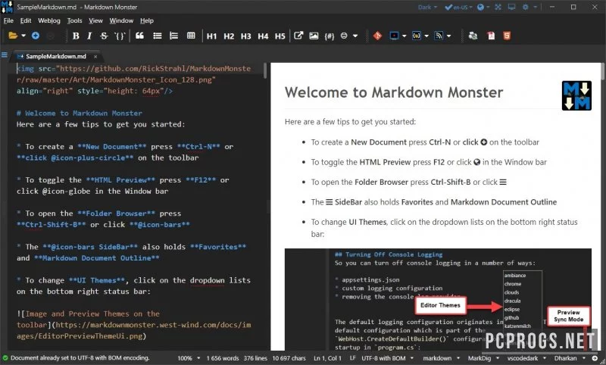
Task: Apply strikethrough formatting
Action: coord(104,36)
